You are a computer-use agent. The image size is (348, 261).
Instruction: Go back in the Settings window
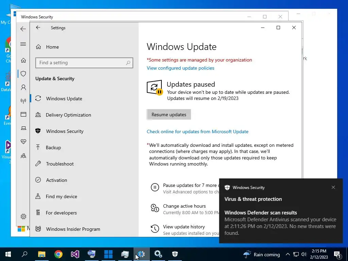(x=38, y=28)
